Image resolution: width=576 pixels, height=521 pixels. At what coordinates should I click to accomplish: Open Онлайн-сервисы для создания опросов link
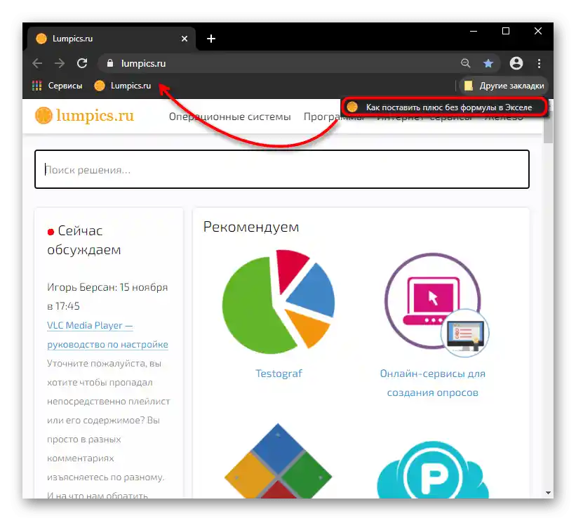pos(432,383)
